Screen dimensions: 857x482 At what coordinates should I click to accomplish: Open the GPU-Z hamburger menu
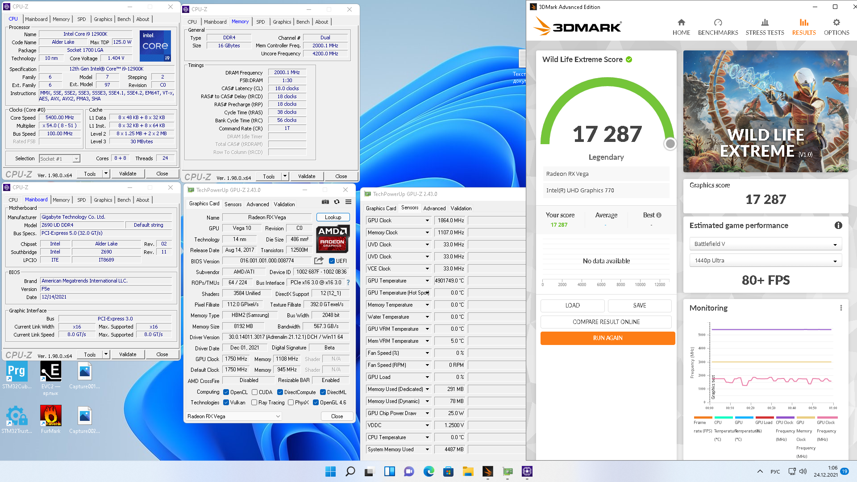(x=349, y=202)
